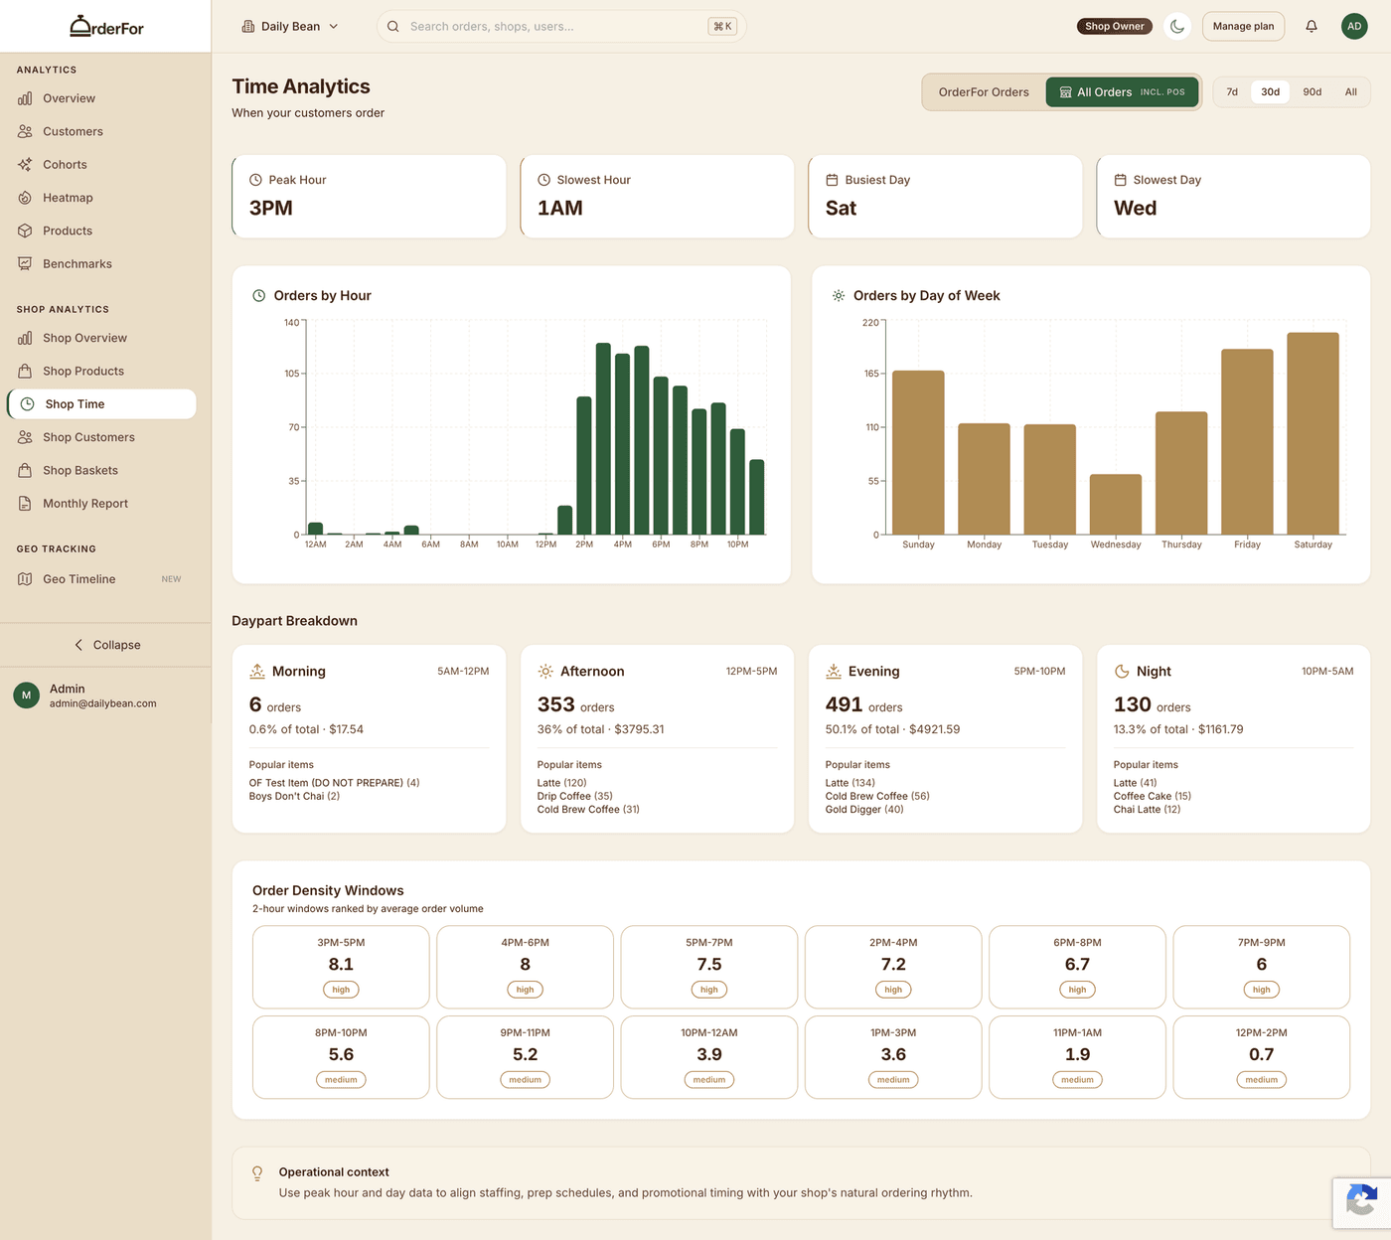Open the AD user avatar menu

1354,27
